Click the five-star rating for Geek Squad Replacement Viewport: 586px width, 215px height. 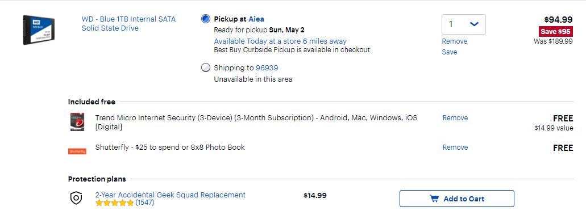(114, 203)
